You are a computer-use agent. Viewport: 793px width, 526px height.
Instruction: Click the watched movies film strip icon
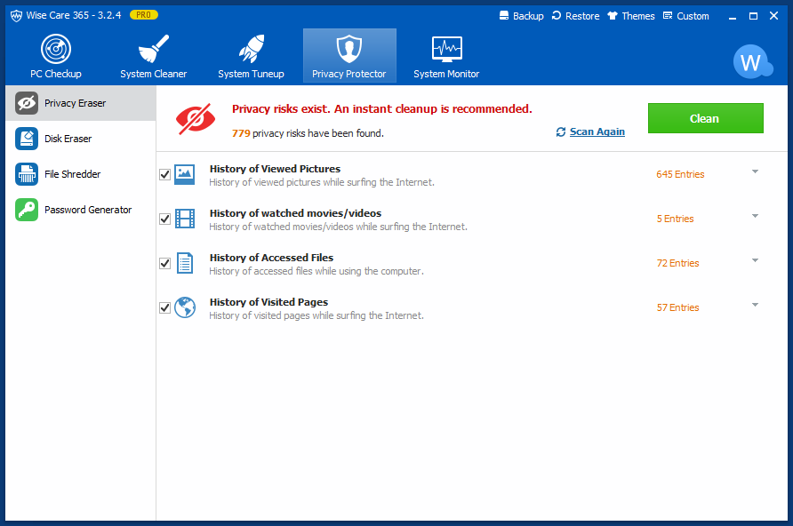click(185, 219)
